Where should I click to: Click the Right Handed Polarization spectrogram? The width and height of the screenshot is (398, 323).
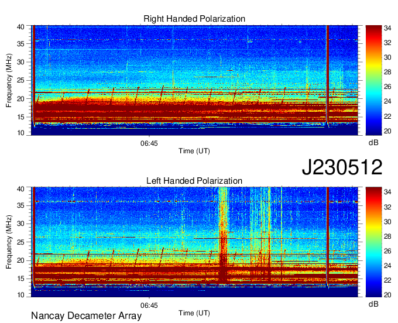[x=194, y=80]
